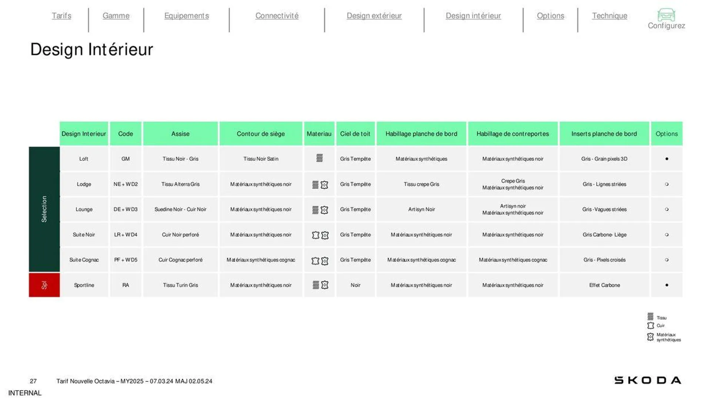The width and height of the screenshot is (711, 400).
Task: Click the option circle for Suite Cognac
Action: [667, 260]
